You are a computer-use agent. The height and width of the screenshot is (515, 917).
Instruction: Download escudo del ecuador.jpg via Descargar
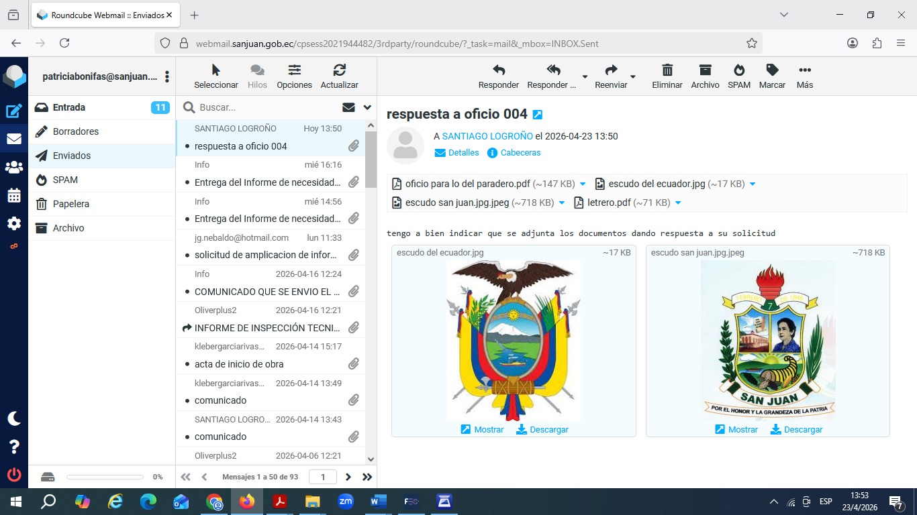pyautogui.click(x=542, y=430)
